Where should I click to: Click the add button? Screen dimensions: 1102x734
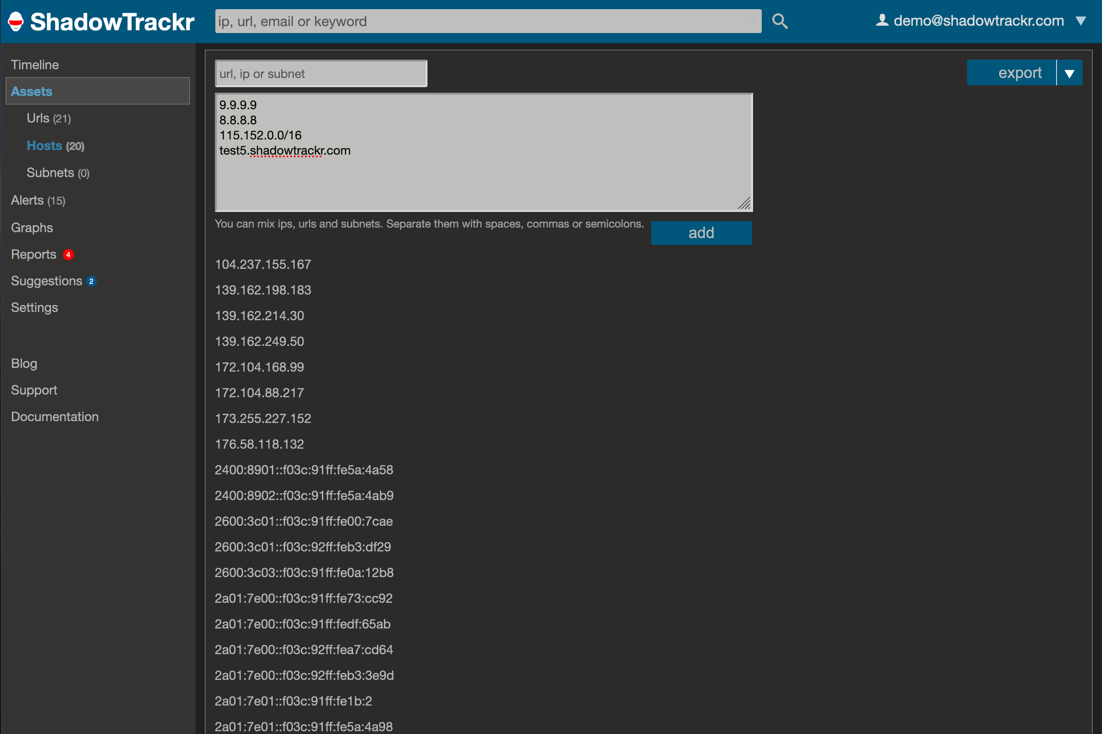coord(701,233)
